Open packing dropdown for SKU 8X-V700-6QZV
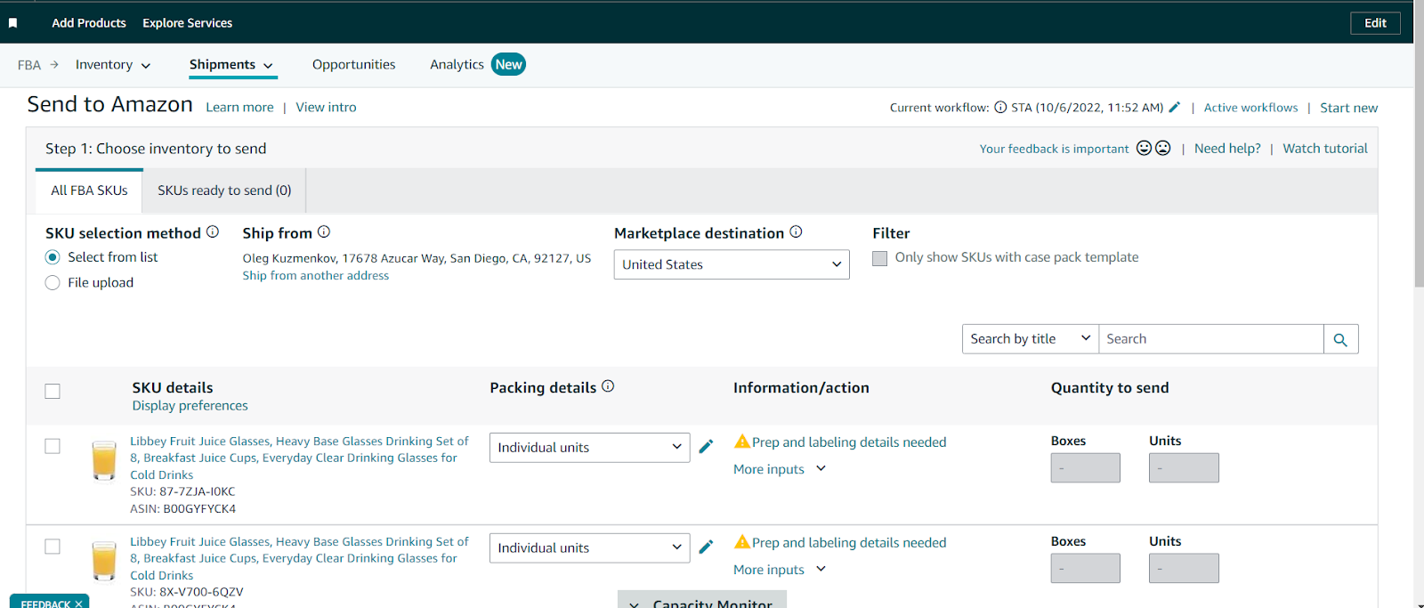 click(x=589, y=548)
